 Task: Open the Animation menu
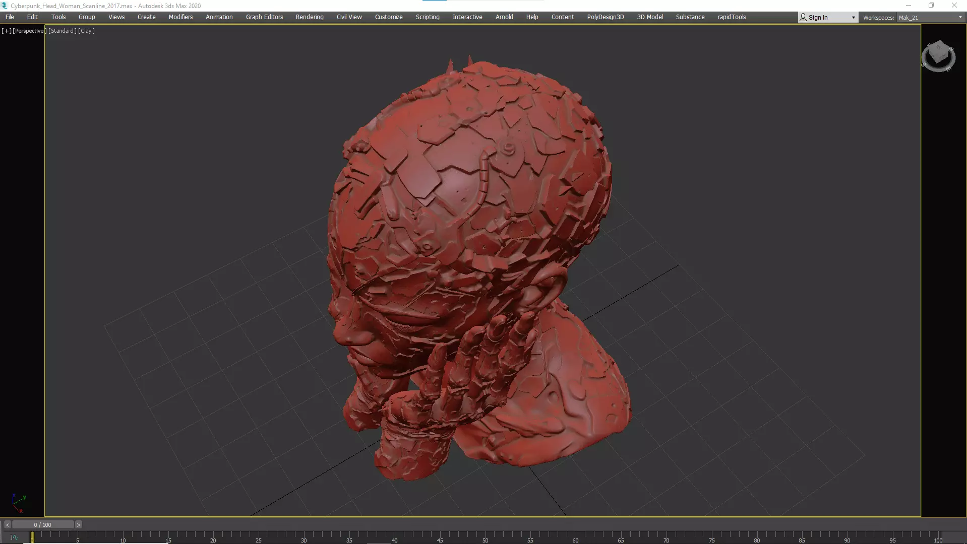[219, 17]
